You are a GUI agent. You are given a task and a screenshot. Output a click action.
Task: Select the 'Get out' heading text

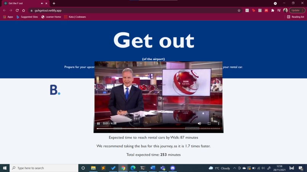coord(154,40)
